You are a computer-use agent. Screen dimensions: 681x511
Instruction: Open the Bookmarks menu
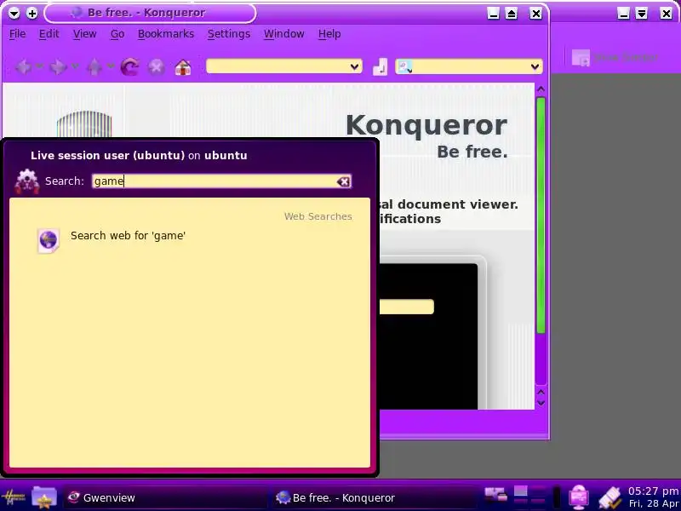point(166,34)
